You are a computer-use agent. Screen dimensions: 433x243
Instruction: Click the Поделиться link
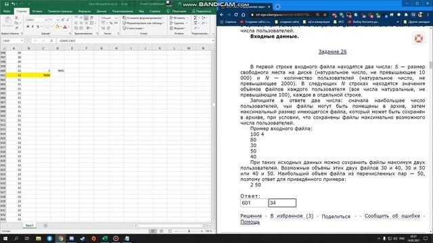(x=336, y=216)
